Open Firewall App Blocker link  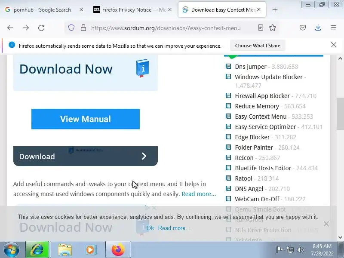pos(262,96)
